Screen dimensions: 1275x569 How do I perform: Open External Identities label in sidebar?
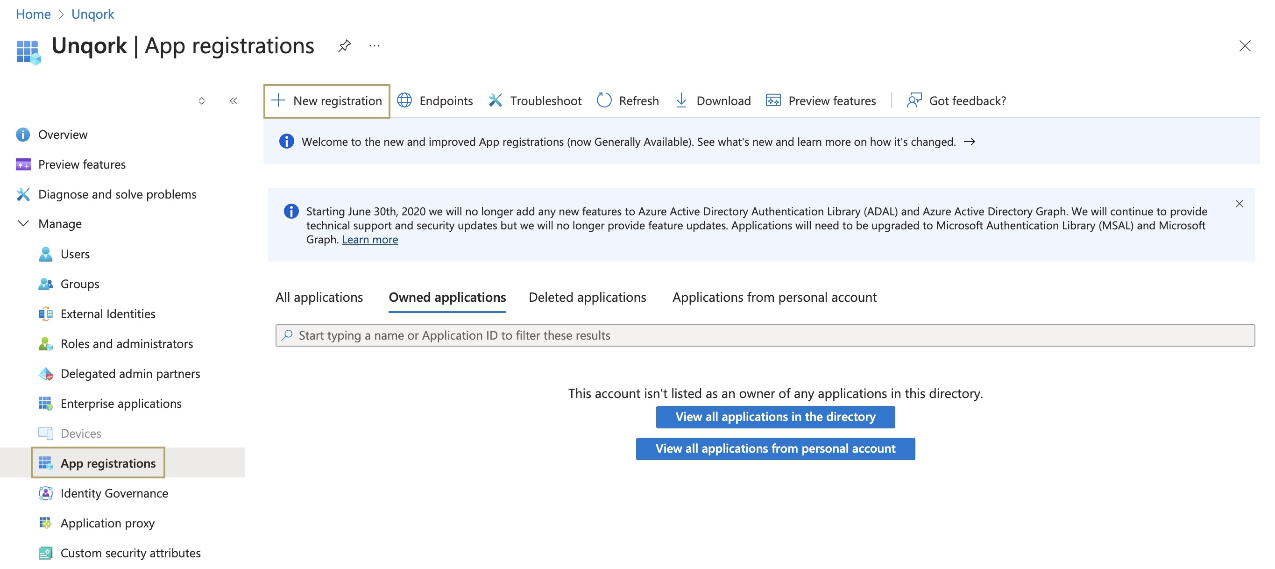pyautogui.click(x=108, y=314)
